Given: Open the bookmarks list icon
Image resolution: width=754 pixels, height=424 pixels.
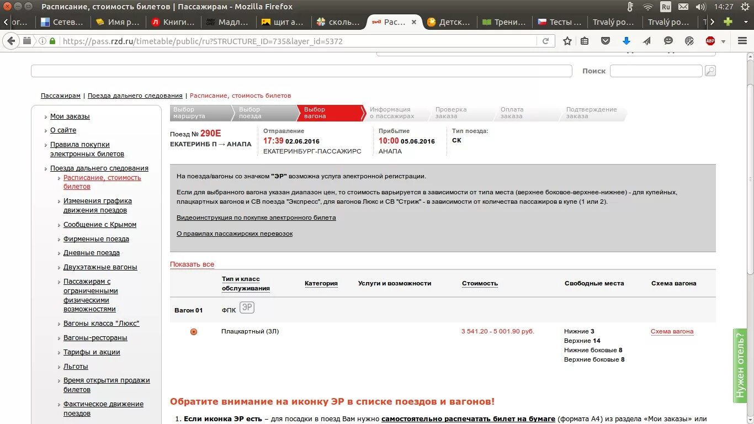Looking at the screenshot, I should pos(585,41).
